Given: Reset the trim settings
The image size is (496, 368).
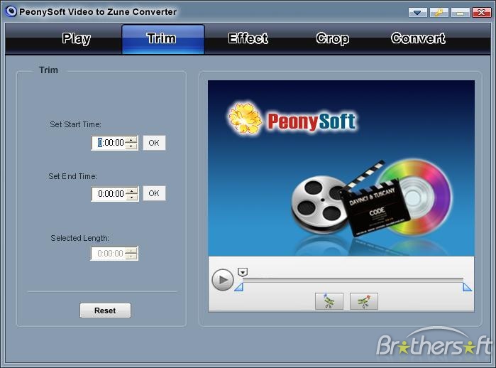Looking at the screenshot, I should coord(105,310).
